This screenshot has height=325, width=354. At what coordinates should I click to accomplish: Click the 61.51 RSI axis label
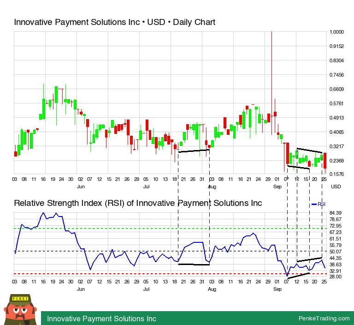336,239
